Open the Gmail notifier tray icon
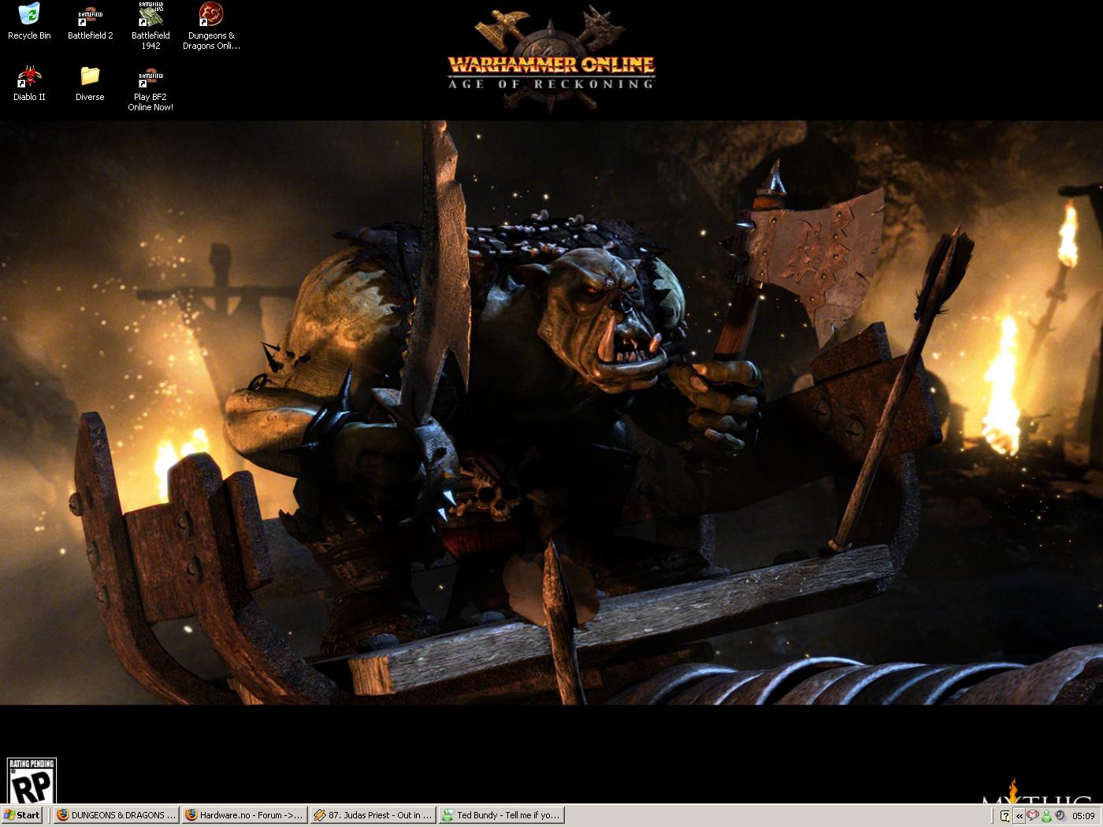The width and height of the screenshot is (1103, 827). [x=1033, y=816]
